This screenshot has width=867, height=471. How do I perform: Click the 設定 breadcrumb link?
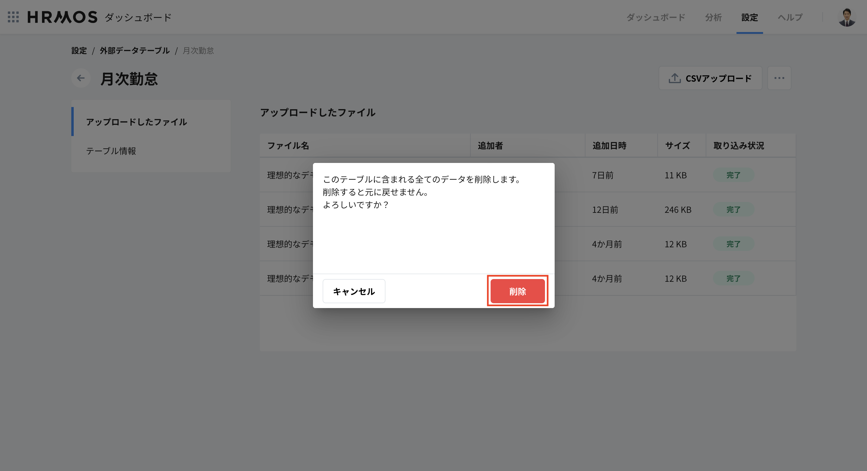click(79, 50)
